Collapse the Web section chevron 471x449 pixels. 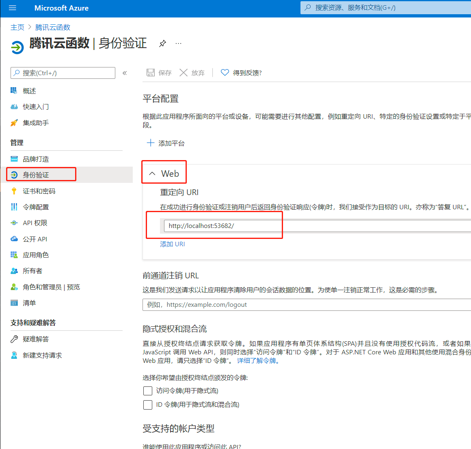click(152, 174)
